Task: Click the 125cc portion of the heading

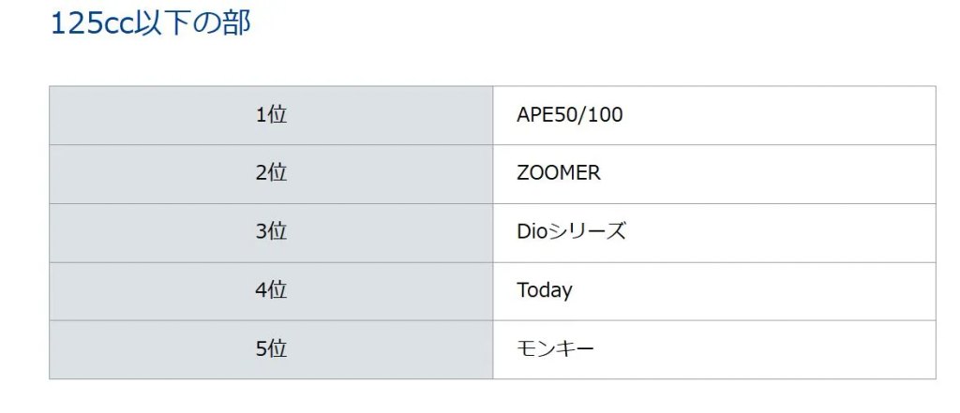Action: tap(95, 24)
